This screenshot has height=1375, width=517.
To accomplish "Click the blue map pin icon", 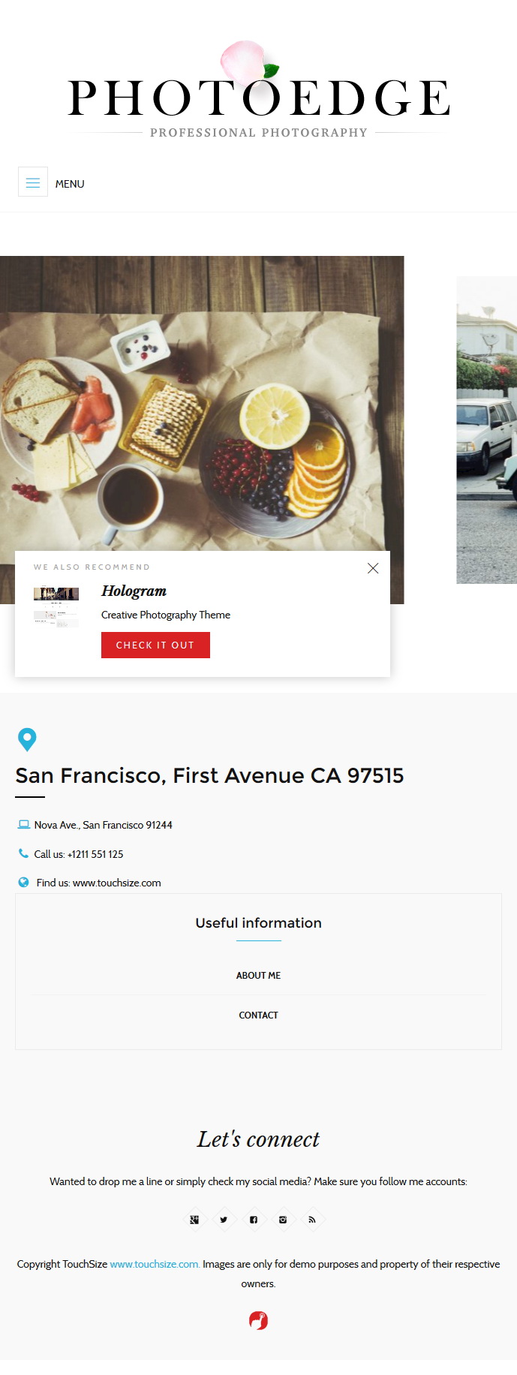I will [27, 739].
